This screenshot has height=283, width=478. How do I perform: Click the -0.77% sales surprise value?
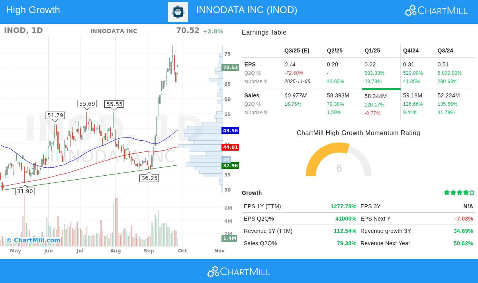[x=372, y=113]
